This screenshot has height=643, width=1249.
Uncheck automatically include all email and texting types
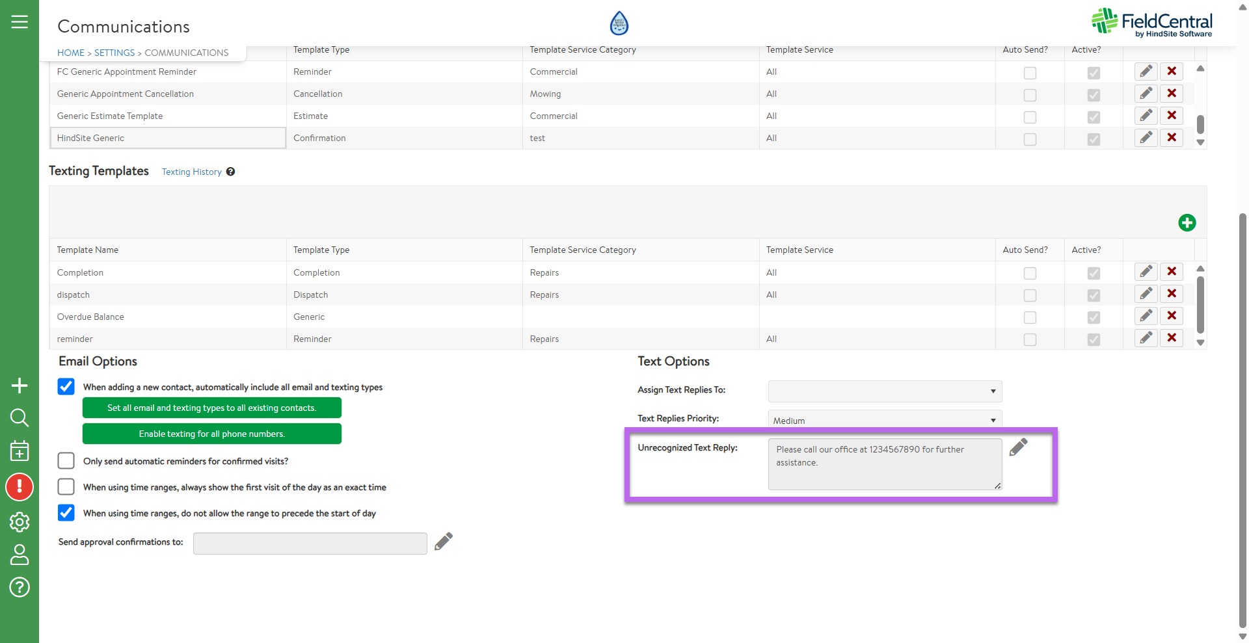click(x=66, y=387)
